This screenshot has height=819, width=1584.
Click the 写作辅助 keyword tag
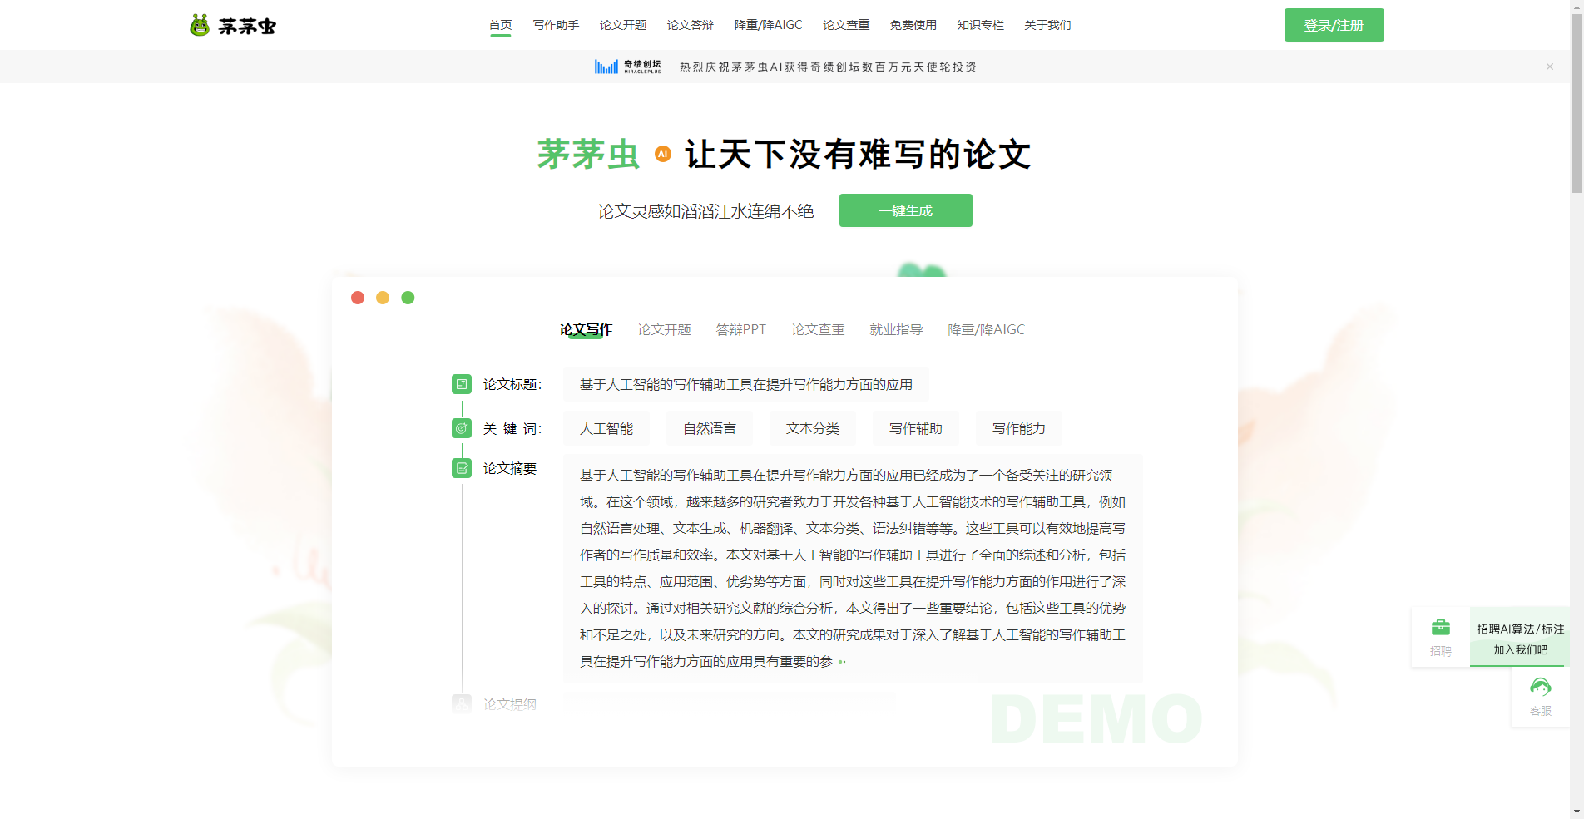coord(916,428)
